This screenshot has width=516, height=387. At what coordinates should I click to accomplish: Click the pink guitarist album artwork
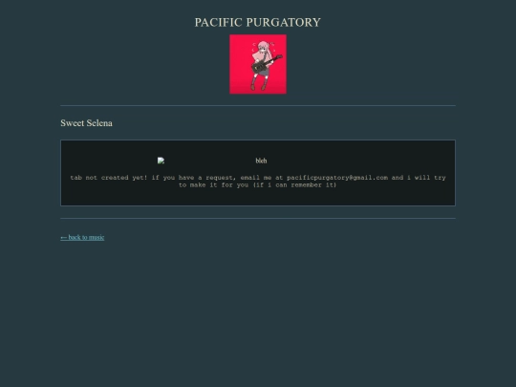(258, 64)
